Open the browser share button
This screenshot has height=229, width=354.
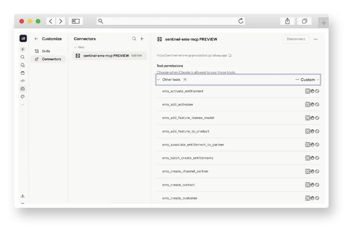[287, 21]
